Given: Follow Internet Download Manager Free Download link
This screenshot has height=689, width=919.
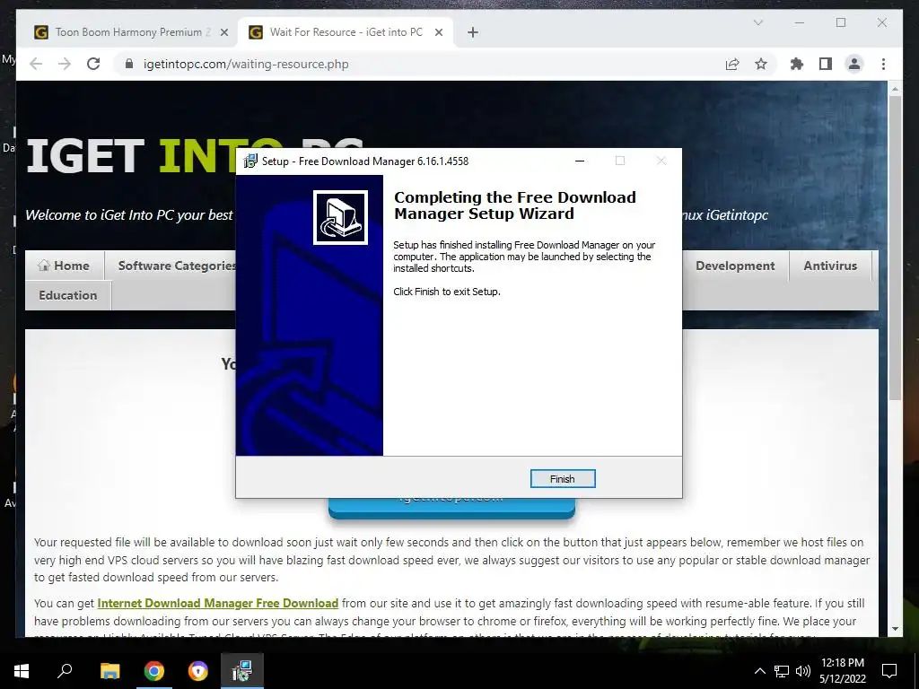Looking at the screenshot, I should click(x=217, y=603).
